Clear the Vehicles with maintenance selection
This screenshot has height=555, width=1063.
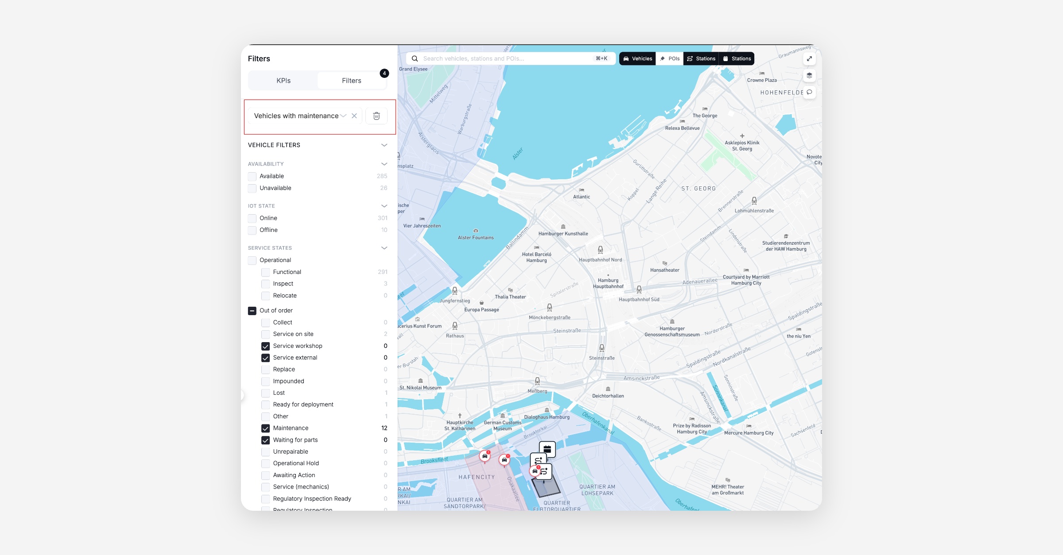pyautogui.click(x=354, y=116)
